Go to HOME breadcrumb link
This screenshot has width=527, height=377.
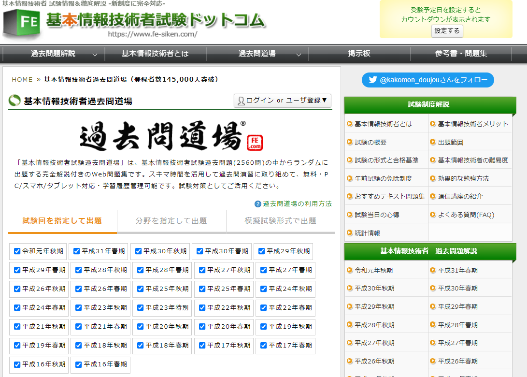point(22,80)
